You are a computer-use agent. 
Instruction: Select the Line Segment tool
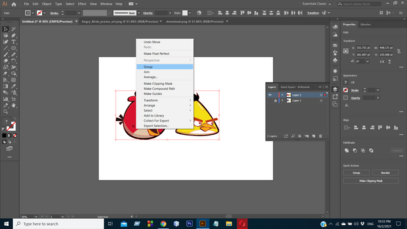6,48
